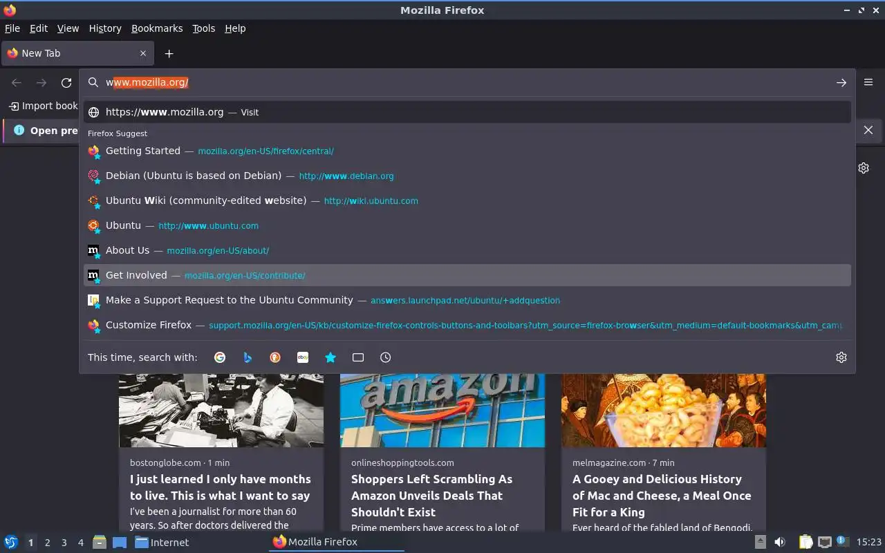Choose the Debian suggestion row
Screen dimensions: 885x553
[467, 176]
